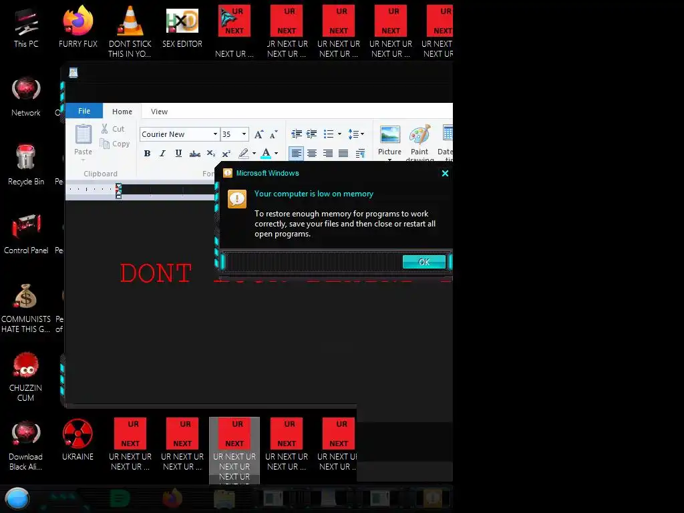Click in the font size field showing 35
This screenshot has width=684, height=513.
(230, 134)
